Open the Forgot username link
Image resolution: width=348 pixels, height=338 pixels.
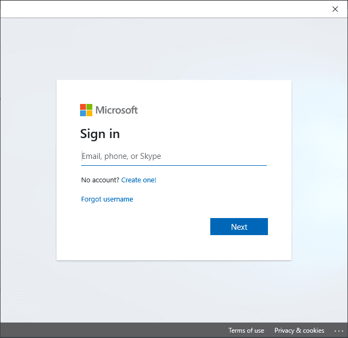pyautogui.click(x=107, y=199)
